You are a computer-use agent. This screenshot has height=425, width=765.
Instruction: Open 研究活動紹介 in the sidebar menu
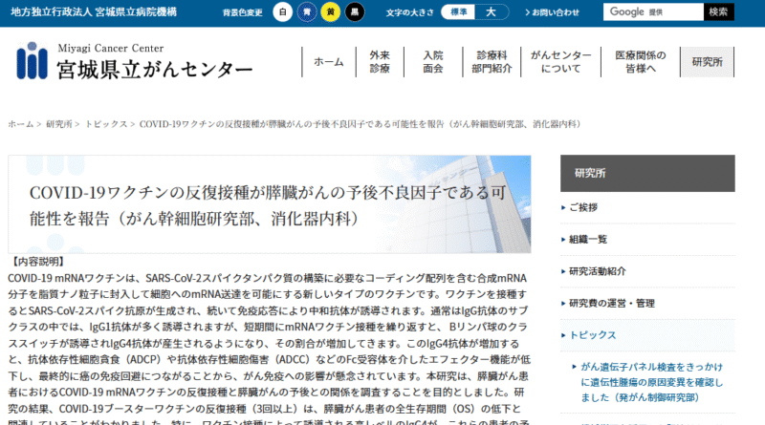598,271
